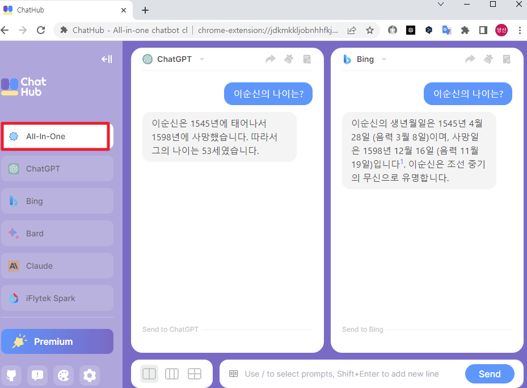This screenshot has height=388, width=527.
Task: Open the feedback icon in sidebar
Action: [x=37, y=375]
